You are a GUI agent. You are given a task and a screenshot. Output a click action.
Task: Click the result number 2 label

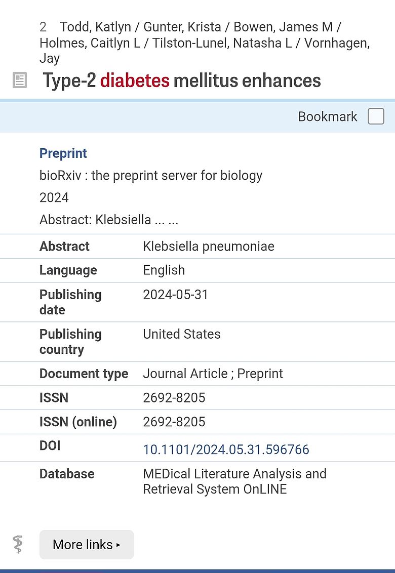point(44,27)
